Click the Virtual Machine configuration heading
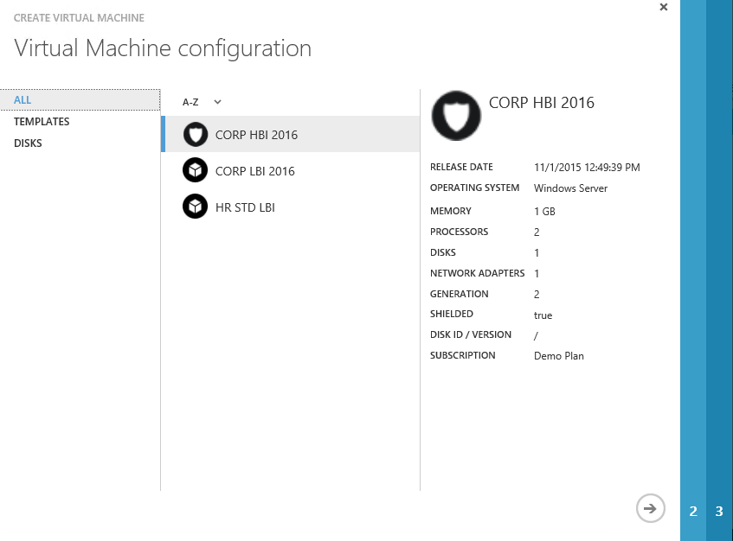The width and height of the screenshot is (733, 541). pyautogui.click(x=163, y=48)
